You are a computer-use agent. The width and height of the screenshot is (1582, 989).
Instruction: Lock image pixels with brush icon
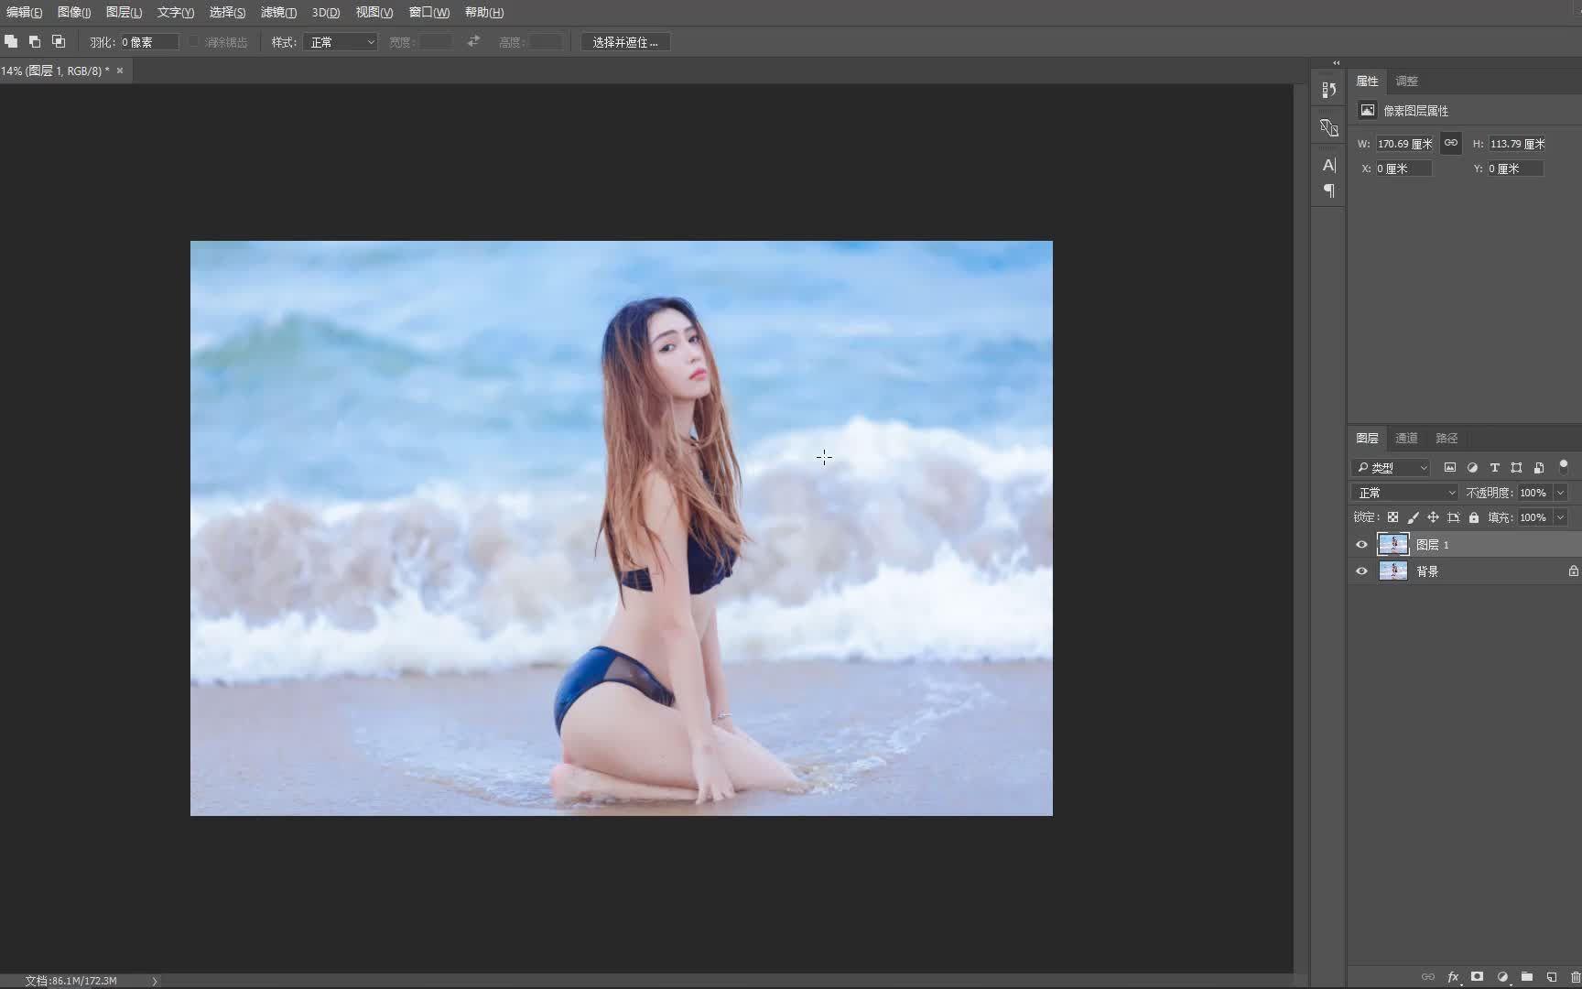point(1413,517)
